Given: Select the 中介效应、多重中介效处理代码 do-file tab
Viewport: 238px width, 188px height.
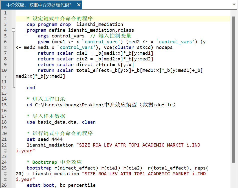Looking at the screenshot, I should [x=41, y=5].
